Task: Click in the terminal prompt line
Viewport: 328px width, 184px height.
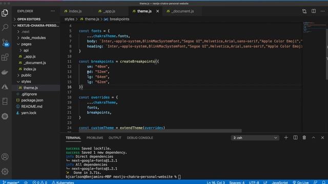Action: tap(123, 177)
